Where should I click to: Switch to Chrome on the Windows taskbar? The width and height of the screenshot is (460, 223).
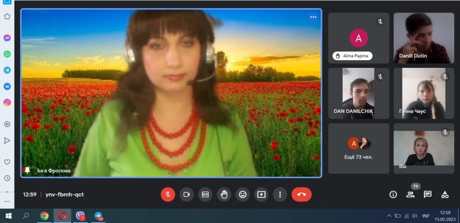pos(44,216)
